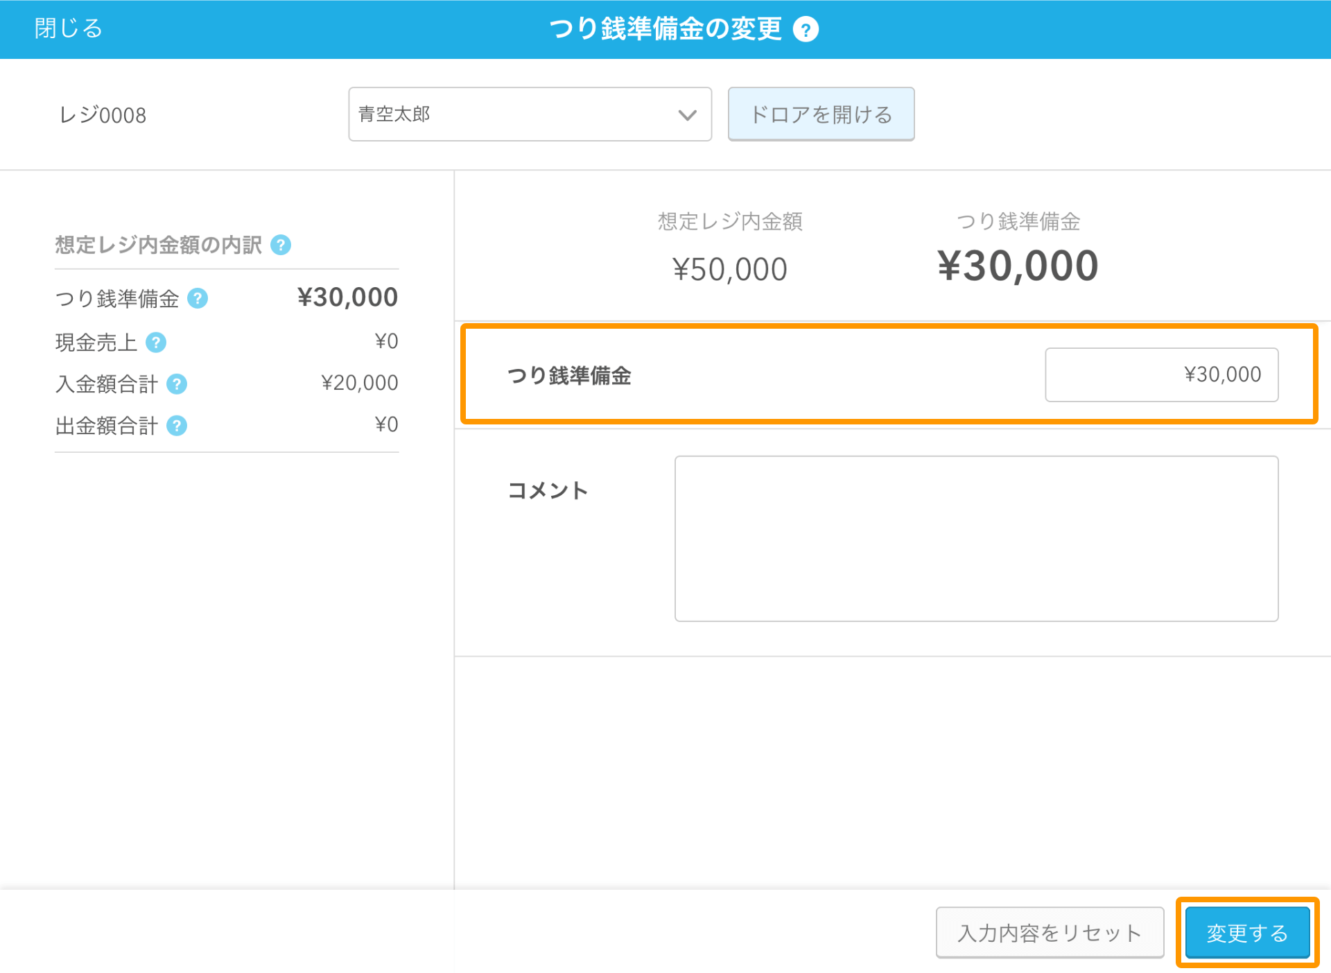Show help for 出金額合計
Screen dimensions: 1331x973
(177, 425)
